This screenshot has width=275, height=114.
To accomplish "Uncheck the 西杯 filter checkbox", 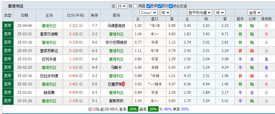I will point(159,6).
